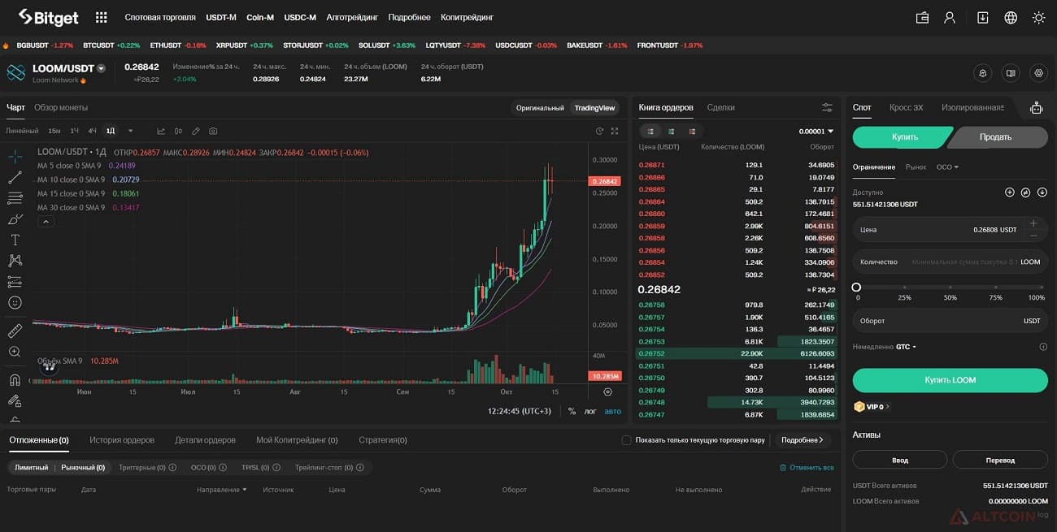Open the user profile icon
The width and height of the screenshot is (1057, 532).
950,17
